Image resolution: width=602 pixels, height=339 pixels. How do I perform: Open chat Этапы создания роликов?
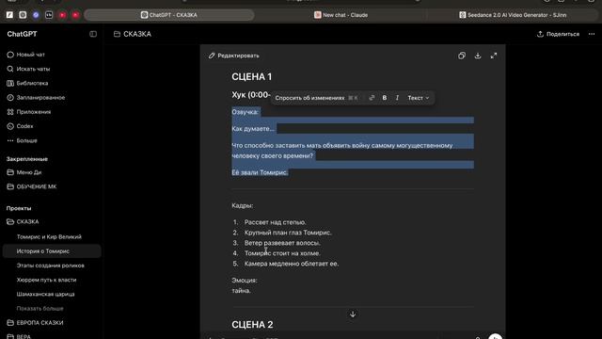point(50,266)
